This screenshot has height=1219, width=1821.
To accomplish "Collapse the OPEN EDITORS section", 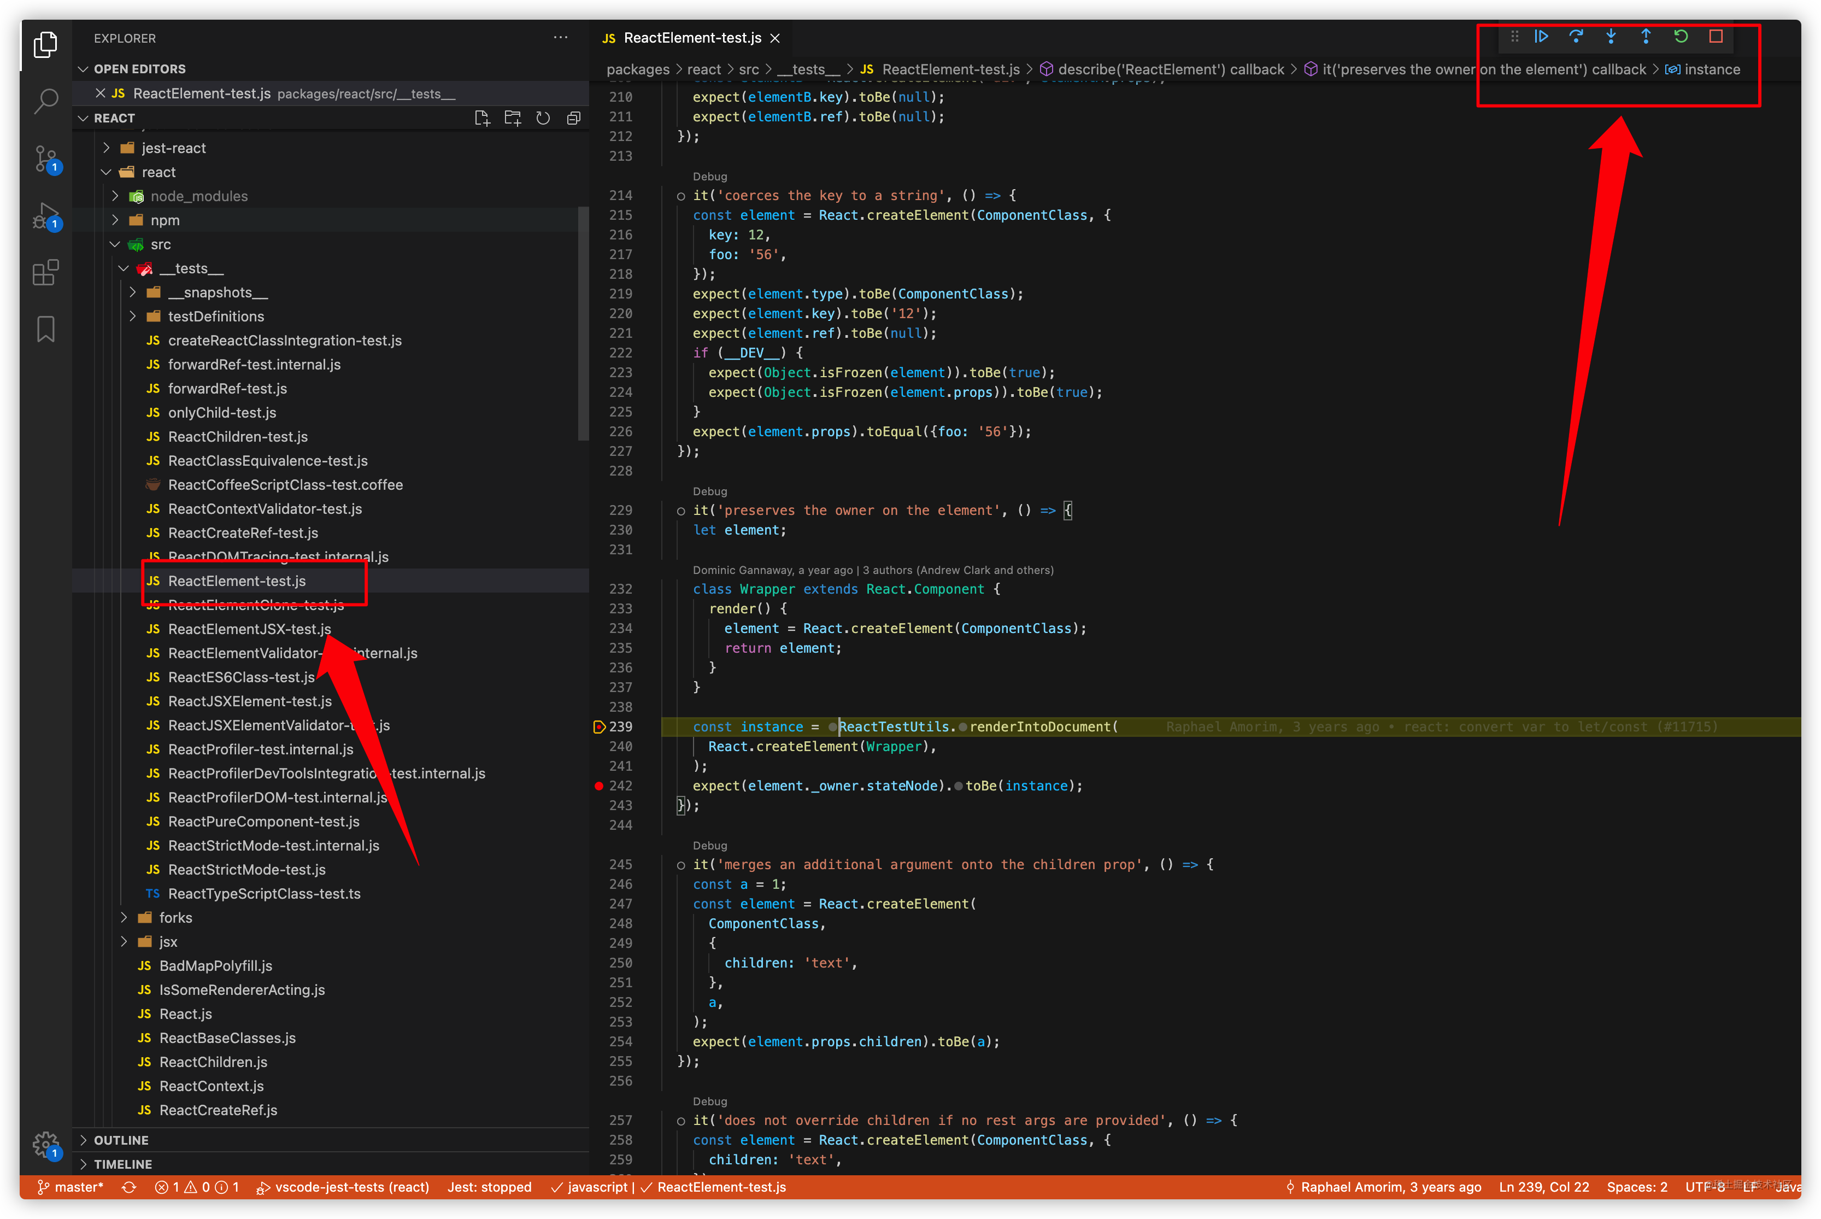I will point(83,68).
